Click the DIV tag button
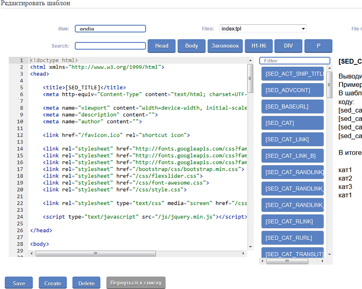362x289 pixels. (x=288, y=46)
